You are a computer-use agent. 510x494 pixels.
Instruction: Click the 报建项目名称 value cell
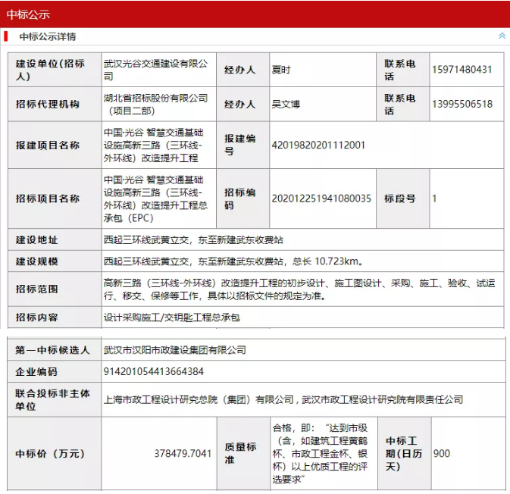(x=159, y=145)
